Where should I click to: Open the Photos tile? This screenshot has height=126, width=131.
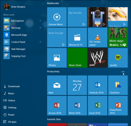(57, 58)
